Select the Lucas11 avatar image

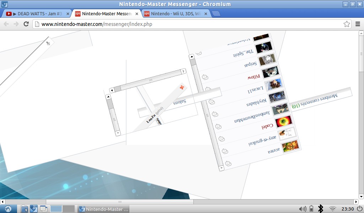point(273,84)
